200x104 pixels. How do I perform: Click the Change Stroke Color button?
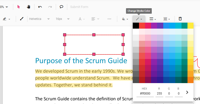(x=139, y=19)
